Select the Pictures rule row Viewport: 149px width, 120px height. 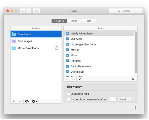(99, 61)
